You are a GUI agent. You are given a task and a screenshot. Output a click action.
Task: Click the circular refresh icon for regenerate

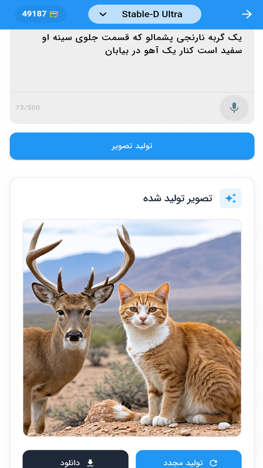pos(214,463)
